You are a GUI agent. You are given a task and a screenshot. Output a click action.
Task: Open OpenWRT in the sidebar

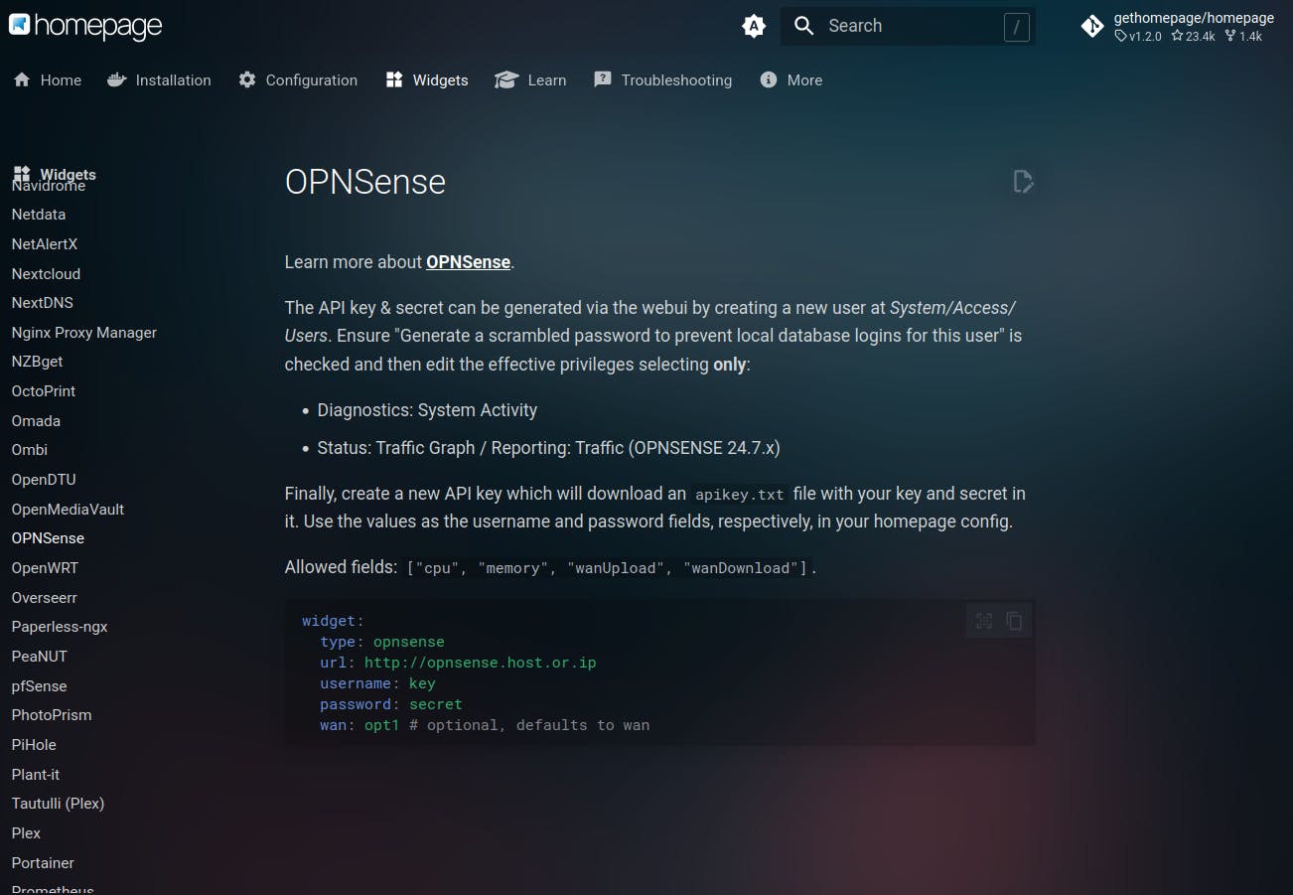pos(45,568)
